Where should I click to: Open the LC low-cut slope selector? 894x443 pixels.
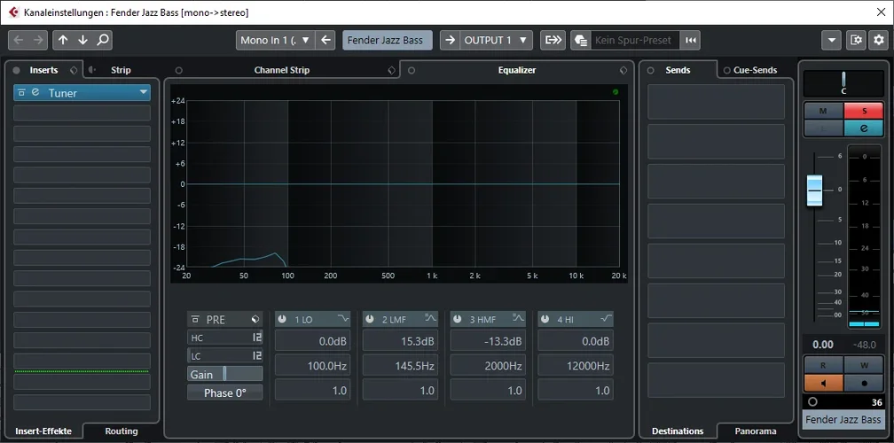pos(257,356)
